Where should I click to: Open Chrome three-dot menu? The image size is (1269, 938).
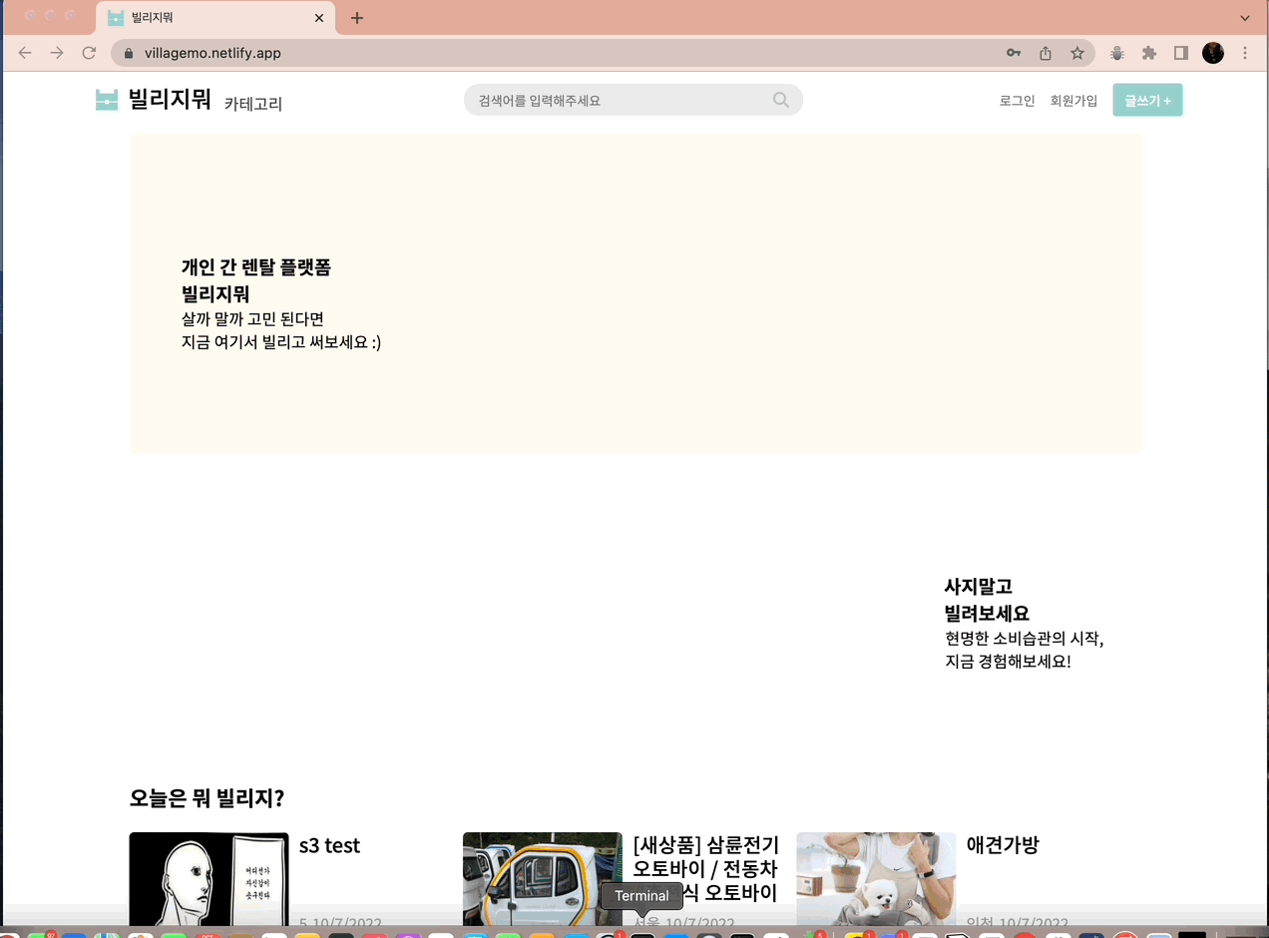pyautogui.click(x=1245, y=53)
